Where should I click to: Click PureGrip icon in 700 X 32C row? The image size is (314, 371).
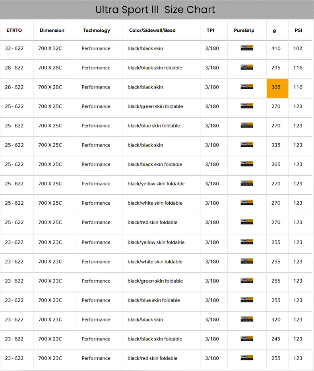[247, 48]
